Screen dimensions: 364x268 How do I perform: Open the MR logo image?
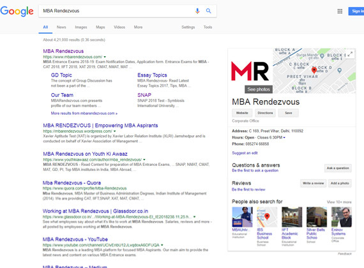point(250,71)
